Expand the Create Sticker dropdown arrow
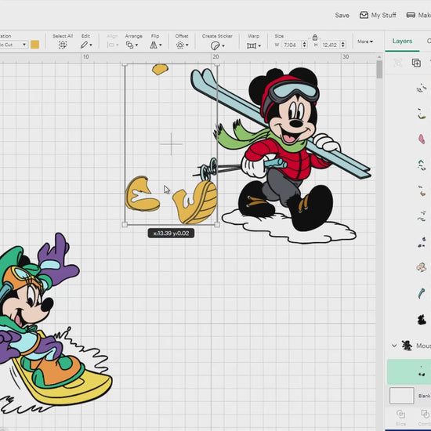 pyautogui.click(x=223, y=45)
